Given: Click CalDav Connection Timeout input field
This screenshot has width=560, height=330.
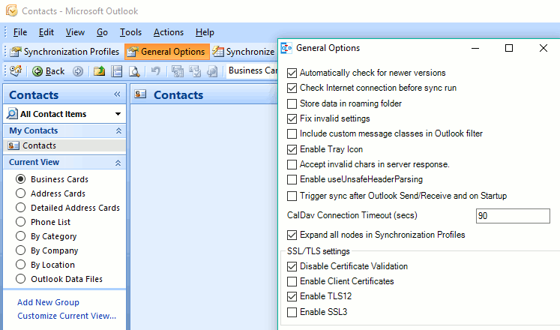Looking at the screenshot, I should 513,216.
